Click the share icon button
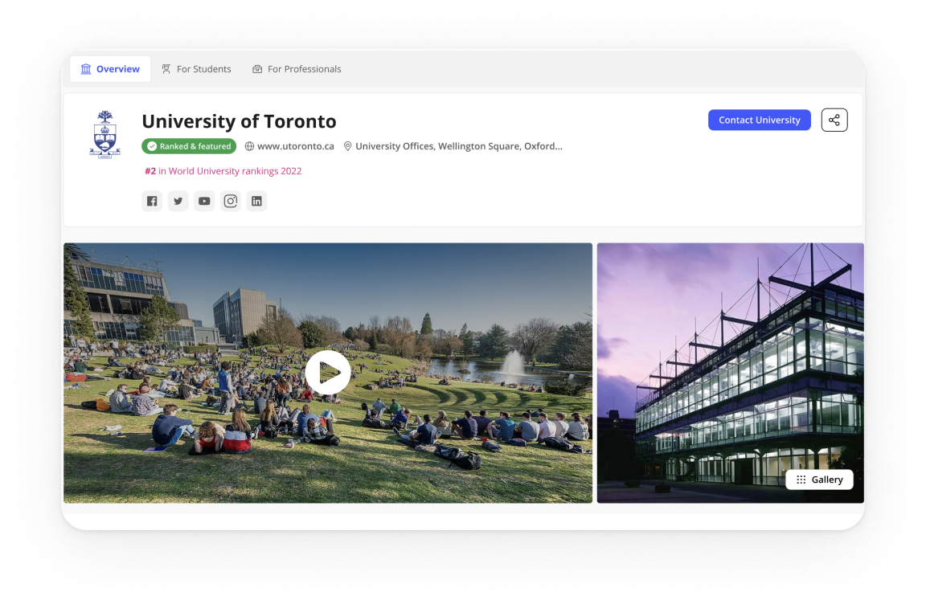The height and width of the screenshot is (604, 926). (x=834, y=120)
